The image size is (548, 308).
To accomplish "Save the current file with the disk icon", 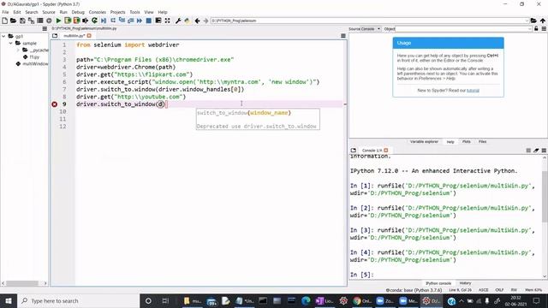I will click(22, 21).
